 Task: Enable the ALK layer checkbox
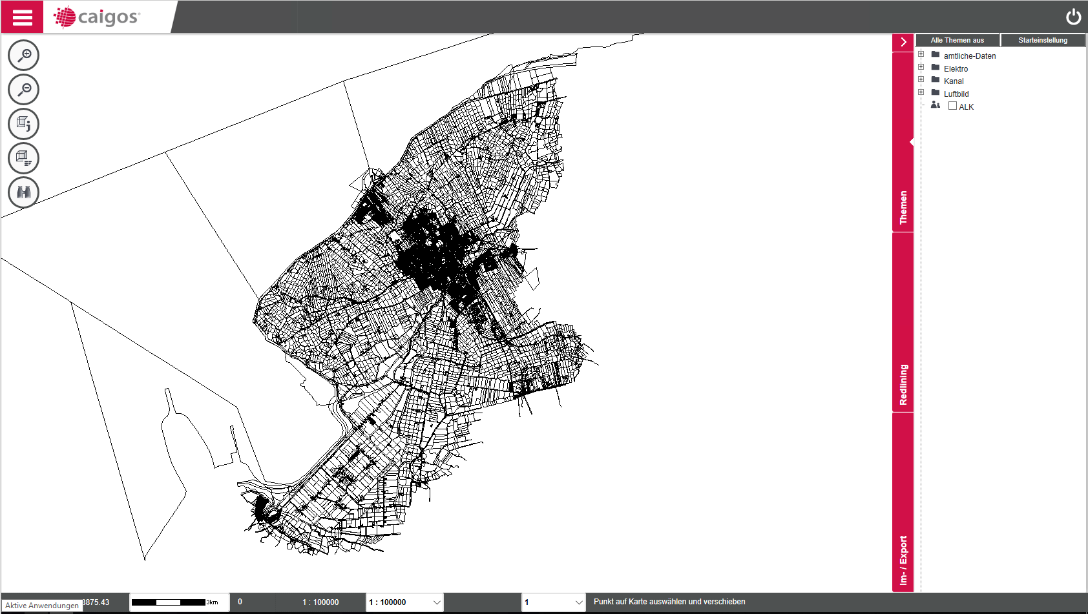[x=952, y=106]
